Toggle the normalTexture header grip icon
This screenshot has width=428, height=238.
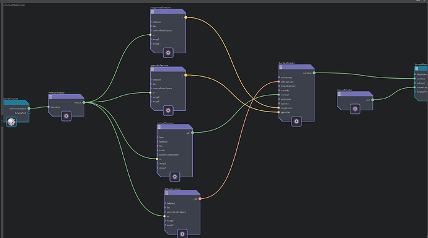159,127
